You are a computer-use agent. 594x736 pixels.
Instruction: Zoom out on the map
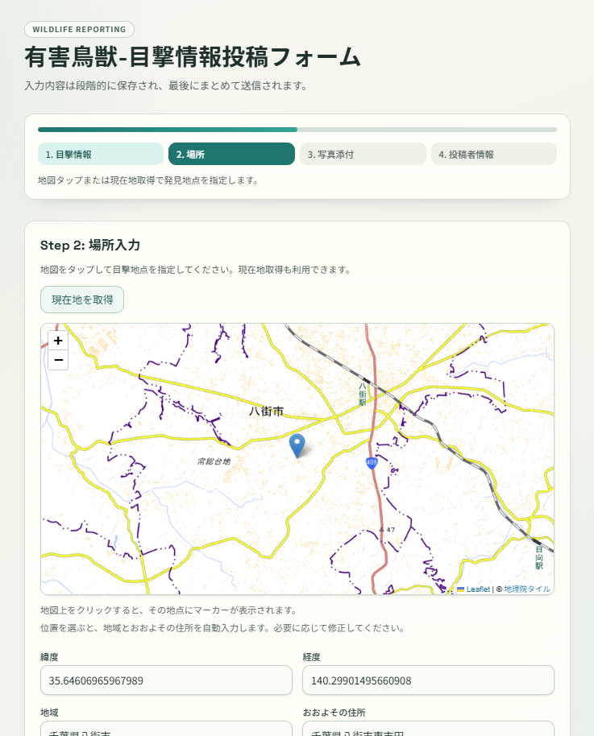click(x=58, y=360)
